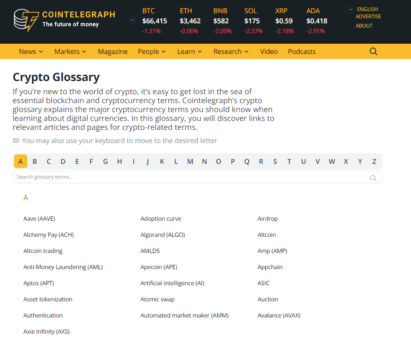Jump to letter N terms

click(204, 161)
